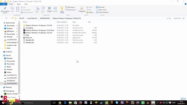Switch to the Home ribbon tab
Image resolution: width=187 pixels, height=105 pixels.
pos(11,4)
